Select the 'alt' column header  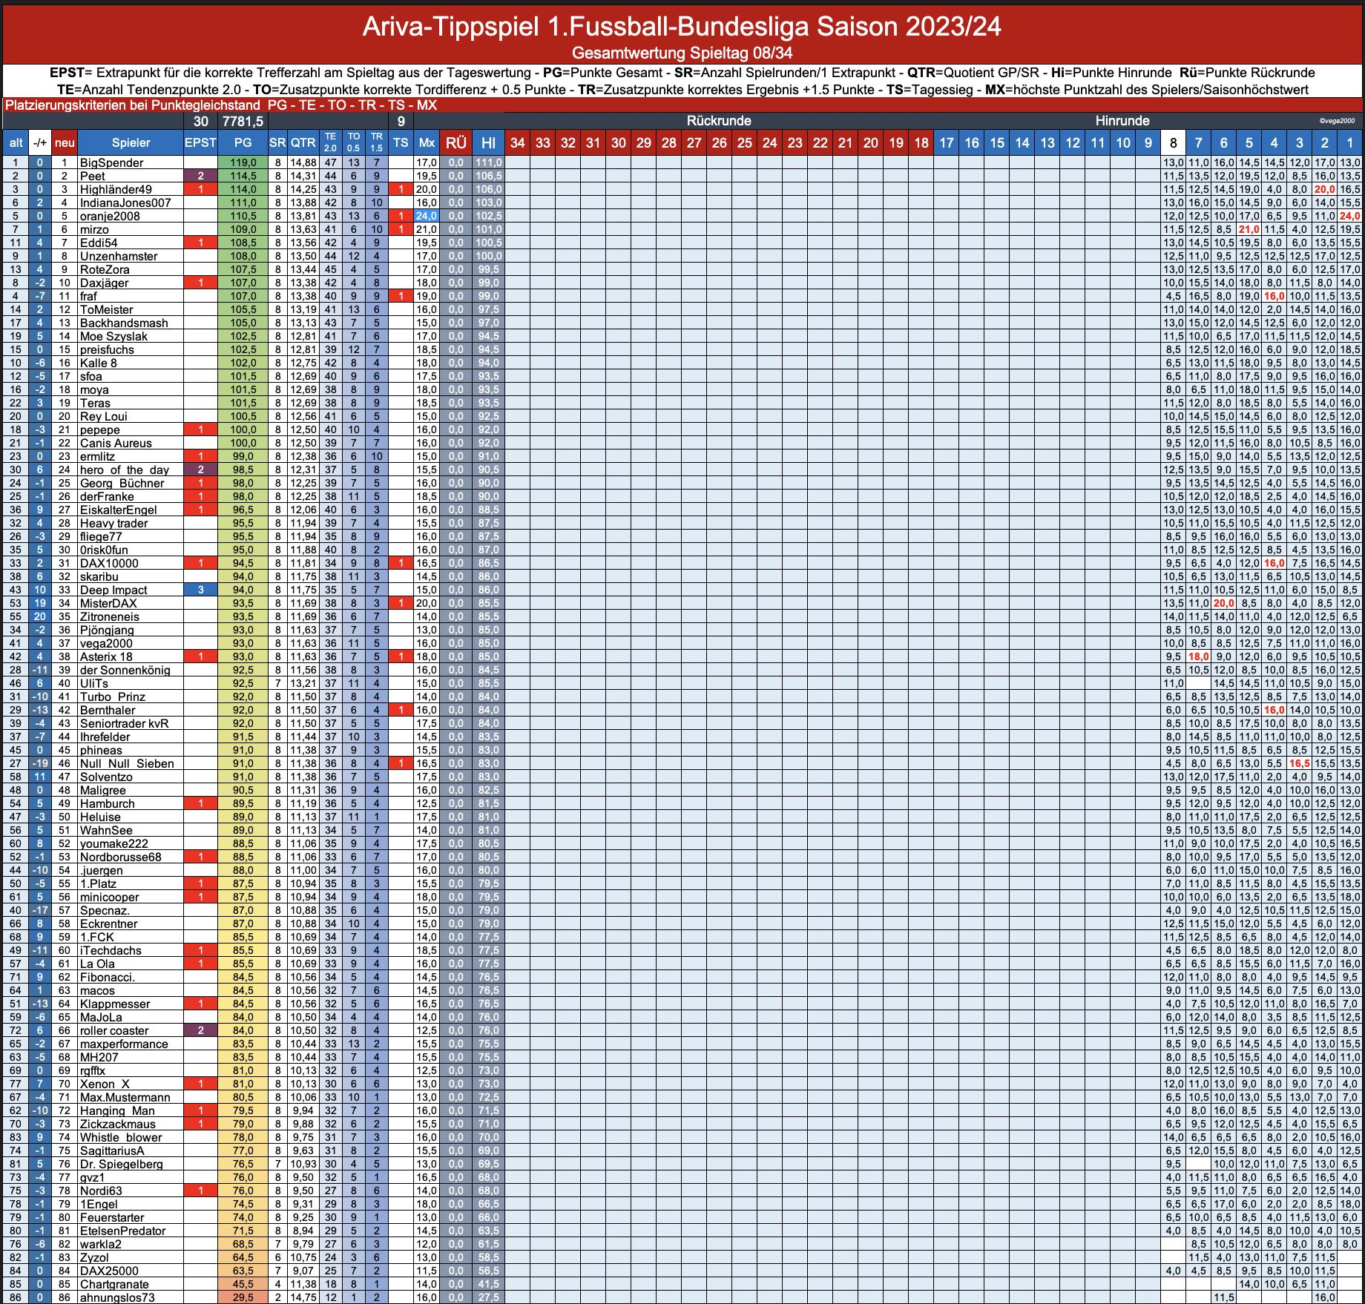click(x=15, y=143)
